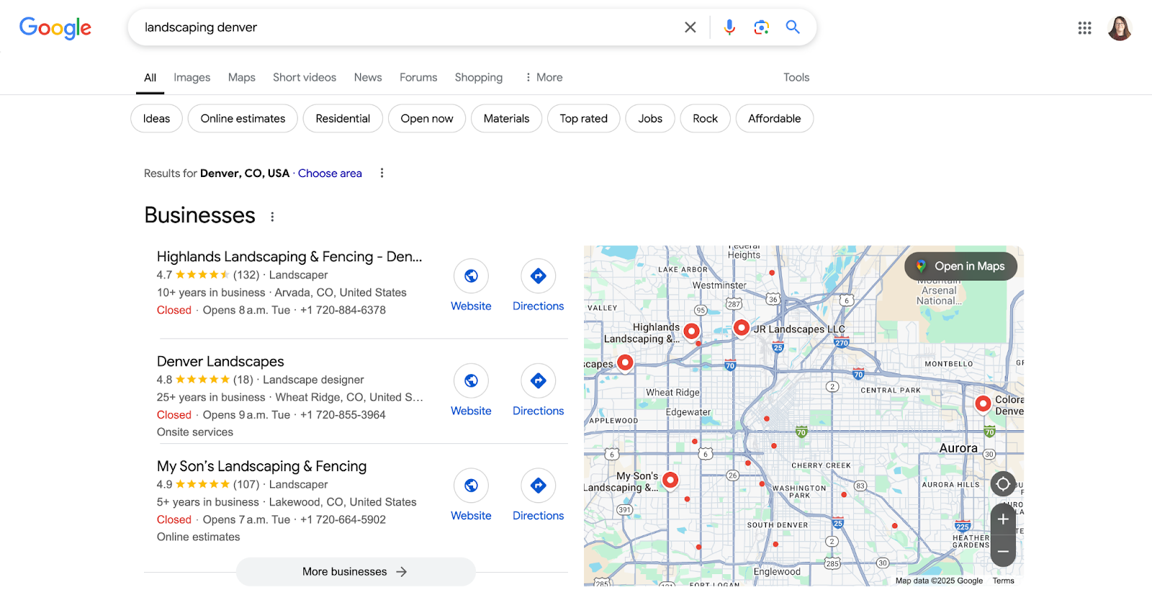
Task: Switch to the Maps tab
Action: (x=242, y=77)
